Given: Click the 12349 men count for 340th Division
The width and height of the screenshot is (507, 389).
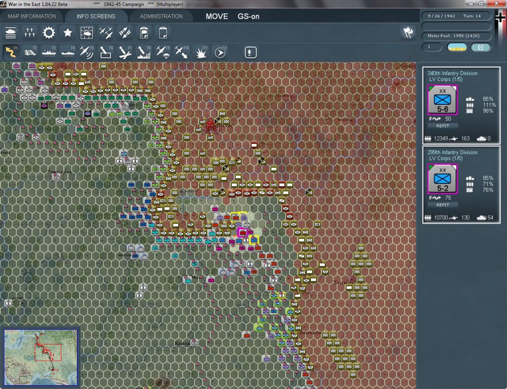Looking at the screenshot, I should [441, 138].
